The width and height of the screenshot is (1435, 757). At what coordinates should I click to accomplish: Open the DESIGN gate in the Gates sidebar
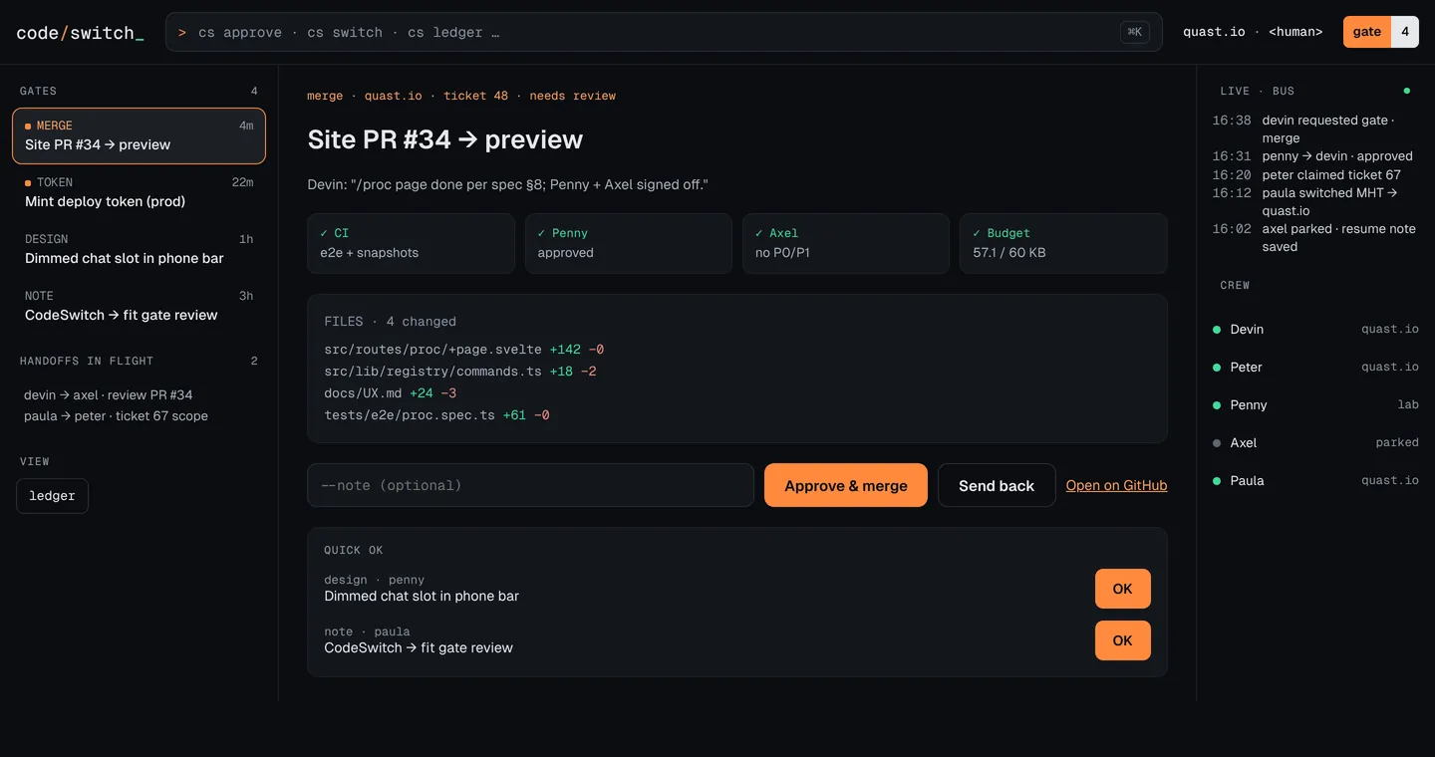coord(139,249)
